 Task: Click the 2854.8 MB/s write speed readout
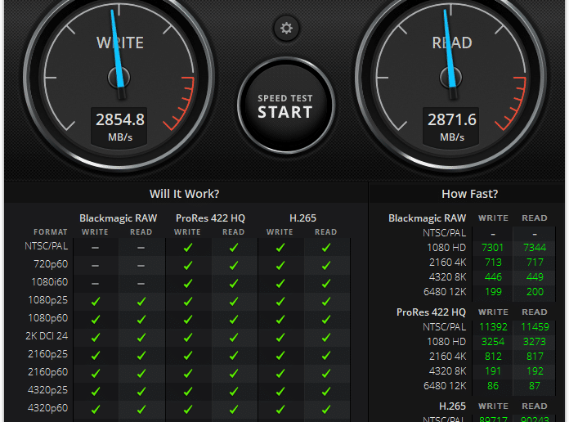[x=119, y=127]
